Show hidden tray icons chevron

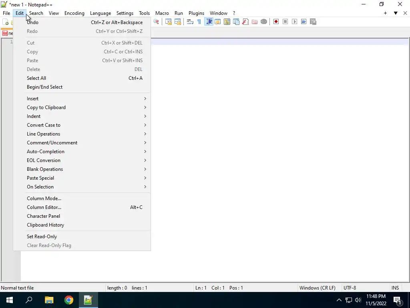tap(339, 300)
